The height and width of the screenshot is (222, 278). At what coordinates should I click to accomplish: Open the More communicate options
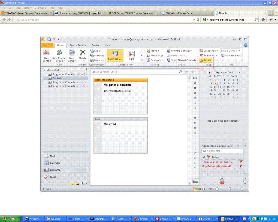click(x=96, y=60)
